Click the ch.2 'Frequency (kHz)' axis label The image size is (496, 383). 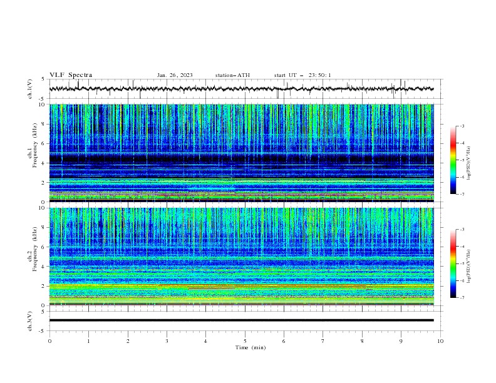tap(35, 248)
